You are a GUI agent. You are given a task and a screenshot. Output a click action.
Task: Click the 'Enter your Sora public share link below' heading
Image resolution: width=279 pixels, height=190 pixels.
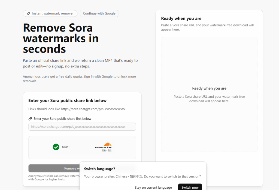click(67, 100)
